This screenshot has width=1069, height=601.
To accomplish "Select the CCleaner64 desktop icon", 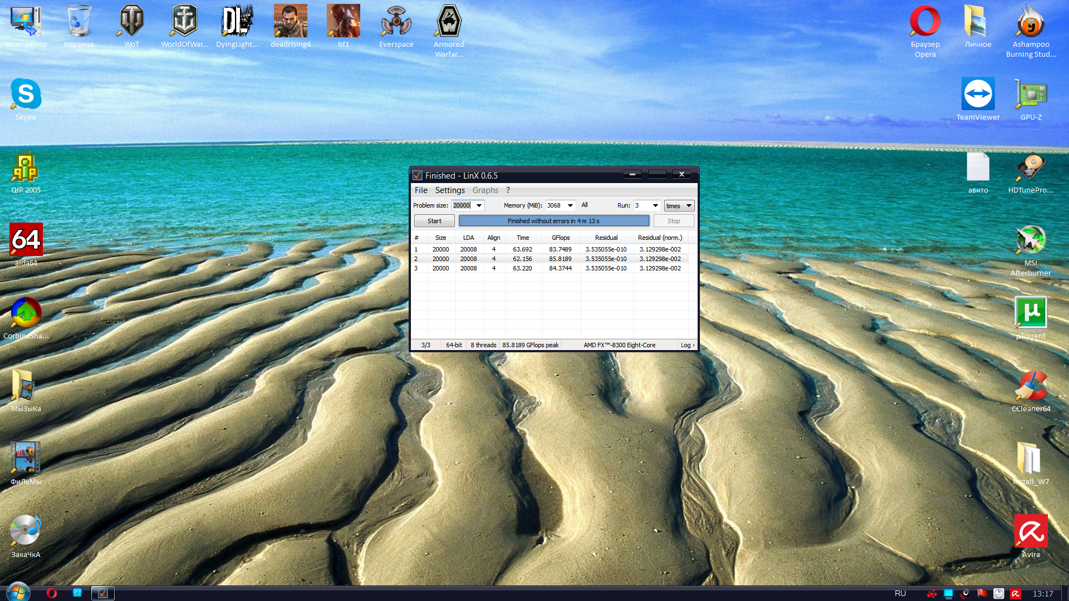I will pyautogui.click(x=1031, y=386).
